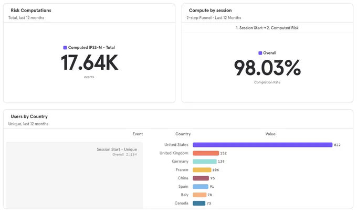This screenshot has width=357, height=214.
Task: Click the peach Italy bar
Action: (x=199, y=195)
